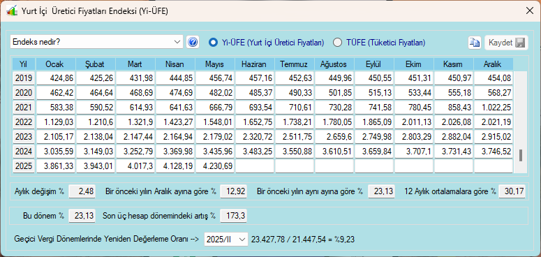This screenshot has height=257, width=541.
Task: Click cell 444,85 for Nisan 2019
Action: 175,78
